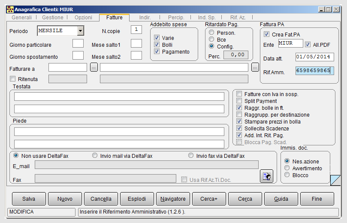Click the Fatturare a code field
Screen dimensions: 347x223
point(68,67)
